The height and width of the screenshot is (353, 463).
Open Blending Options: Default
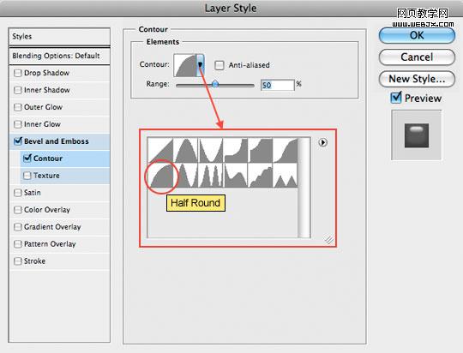(59, 56)
